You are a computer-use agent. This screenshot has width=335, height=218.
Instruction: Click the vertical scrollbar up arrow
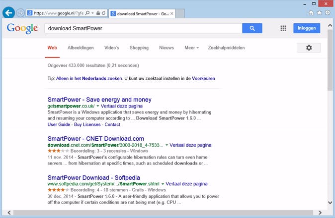330,26
